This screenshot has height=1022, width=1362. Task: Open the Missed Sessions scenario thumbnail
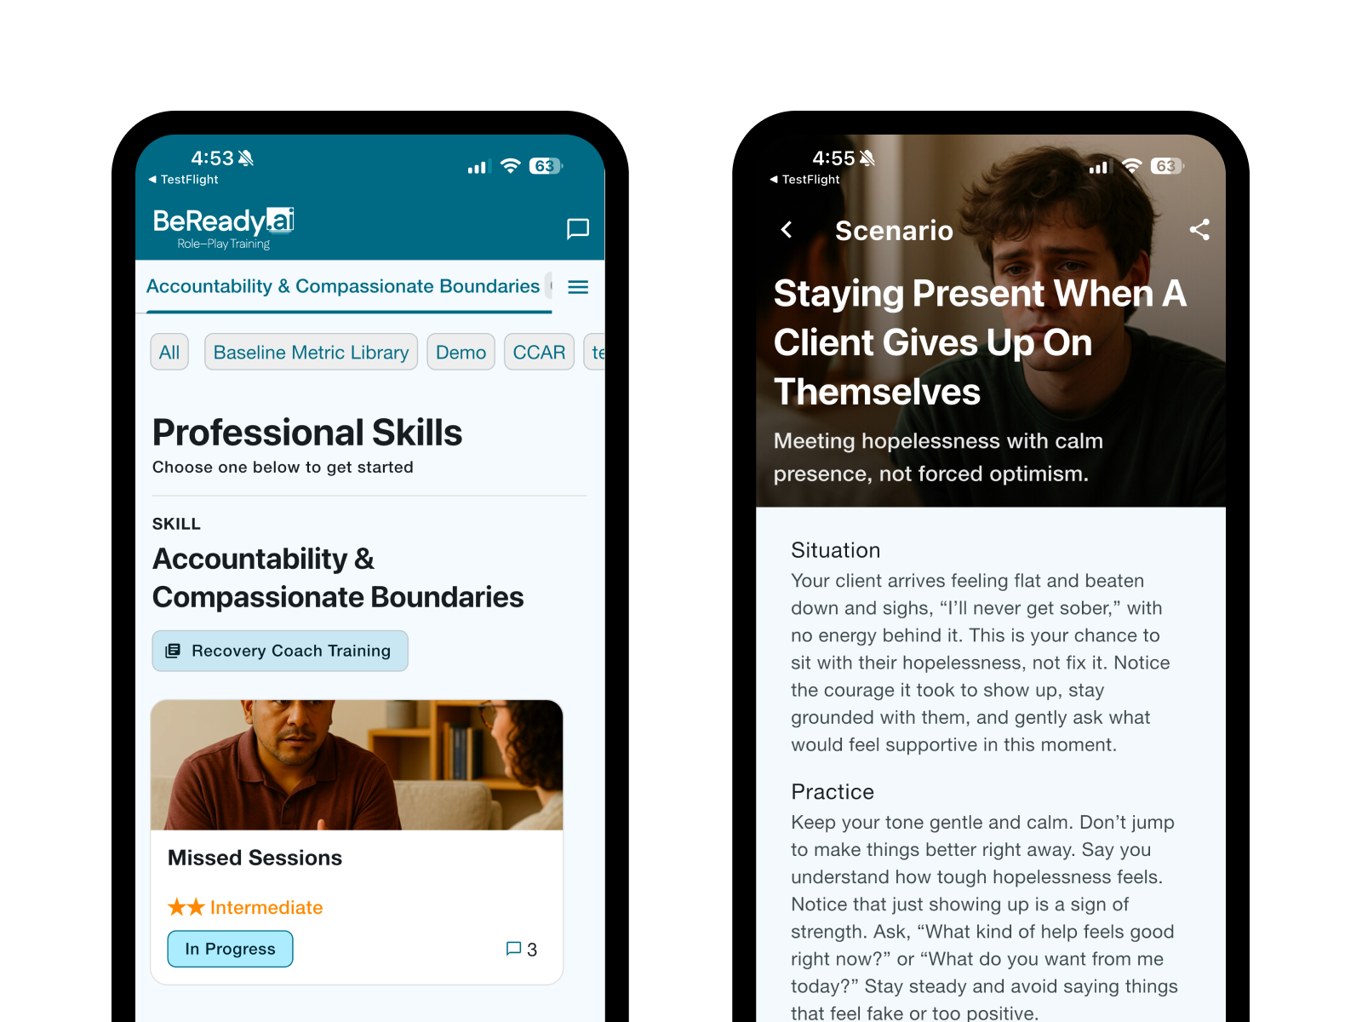click(357, 765)
